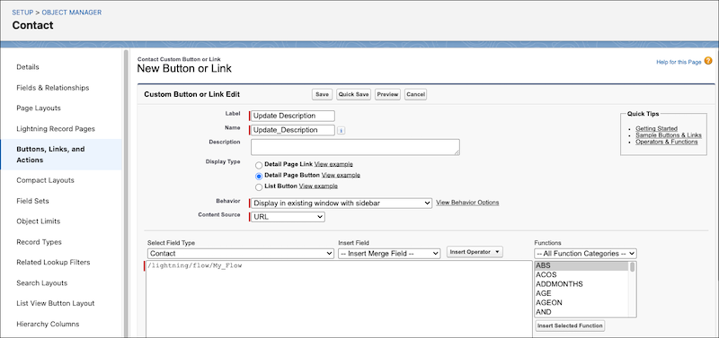Open Getting Started quick tip
This screenshot has height=338, width=719.
click(x=656, y=128)
